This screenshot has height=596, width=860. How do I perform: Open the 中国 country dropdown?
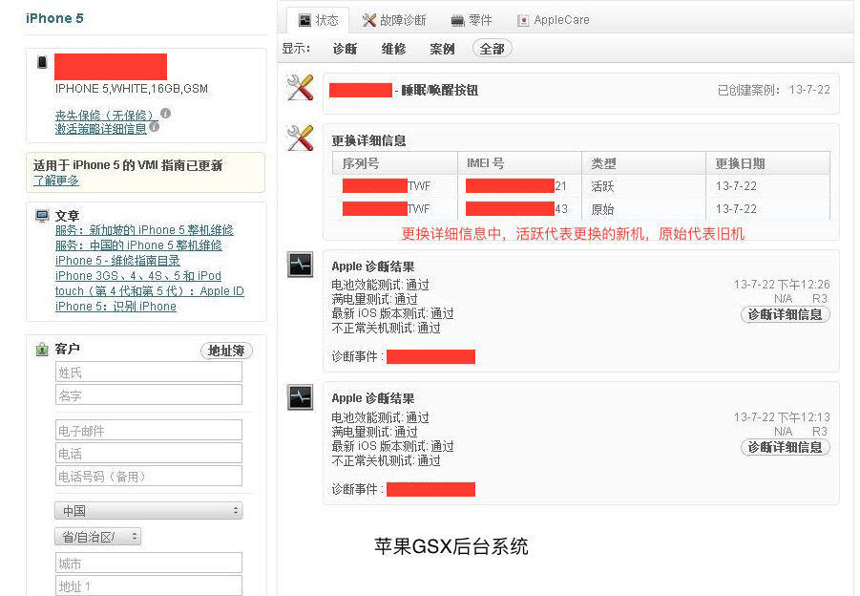(x=148, y=510)
